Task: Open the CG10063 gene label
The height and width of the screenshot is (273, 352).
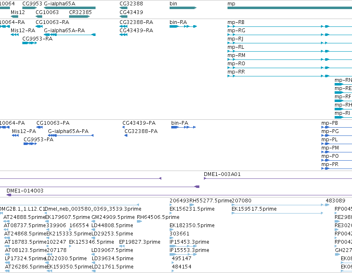Action: coord(47,12)
